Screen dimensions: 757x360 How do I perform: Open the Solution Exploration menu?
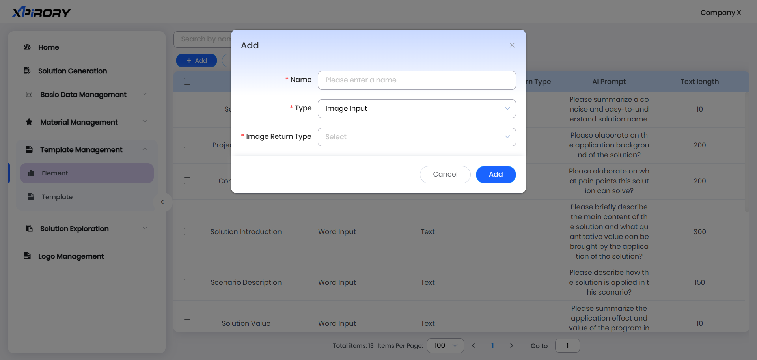75,229
